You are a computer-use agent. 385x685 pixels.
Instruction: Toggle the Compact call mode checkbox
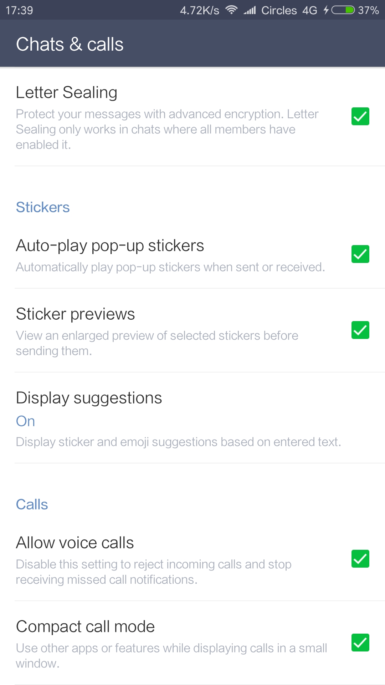[x=360, y=643]
